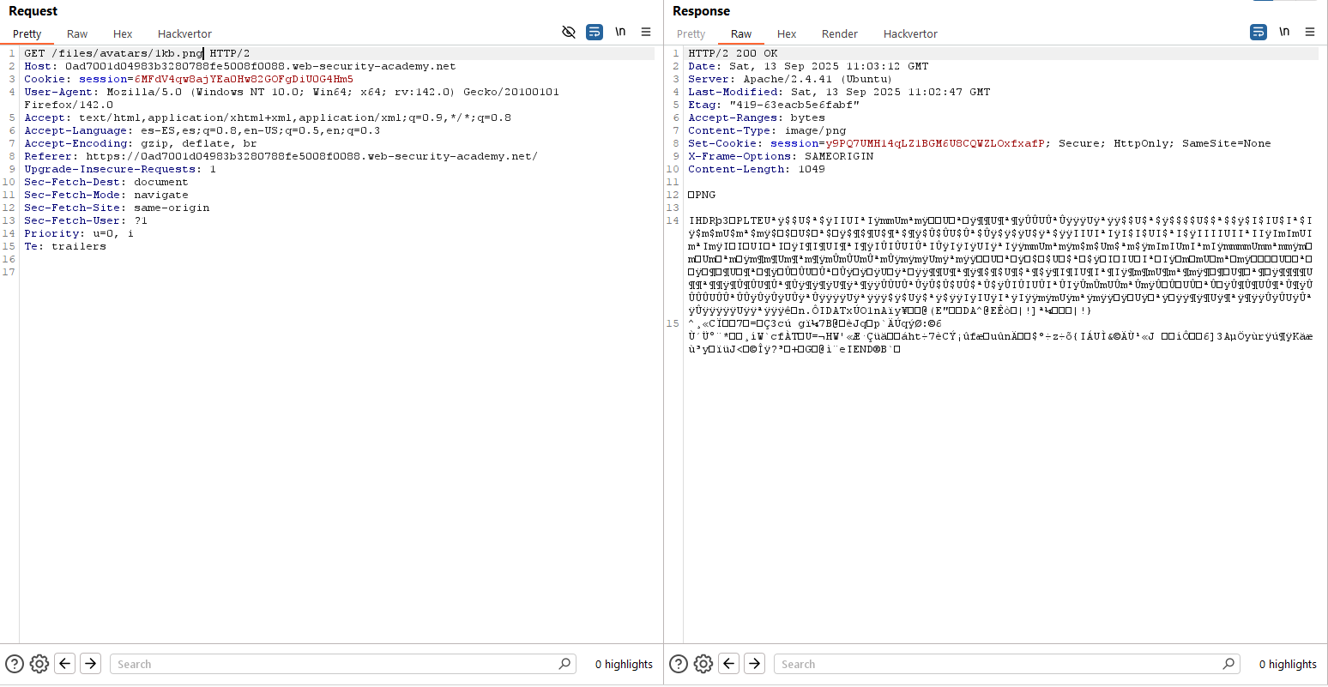Toggle word wrap icon in Request panel
This screenshot has width=1328, height=687.
[x=594, y=32]
